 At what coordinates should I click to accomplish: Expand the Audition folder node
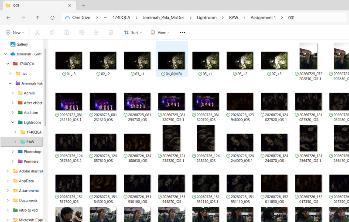pyautogui.click(x=13, y=113)
